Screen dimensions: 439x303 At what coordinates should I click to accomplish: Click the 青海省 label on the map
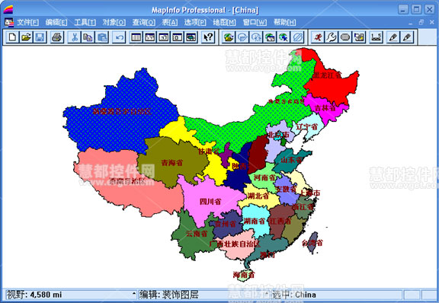click(x=172, y=163)
